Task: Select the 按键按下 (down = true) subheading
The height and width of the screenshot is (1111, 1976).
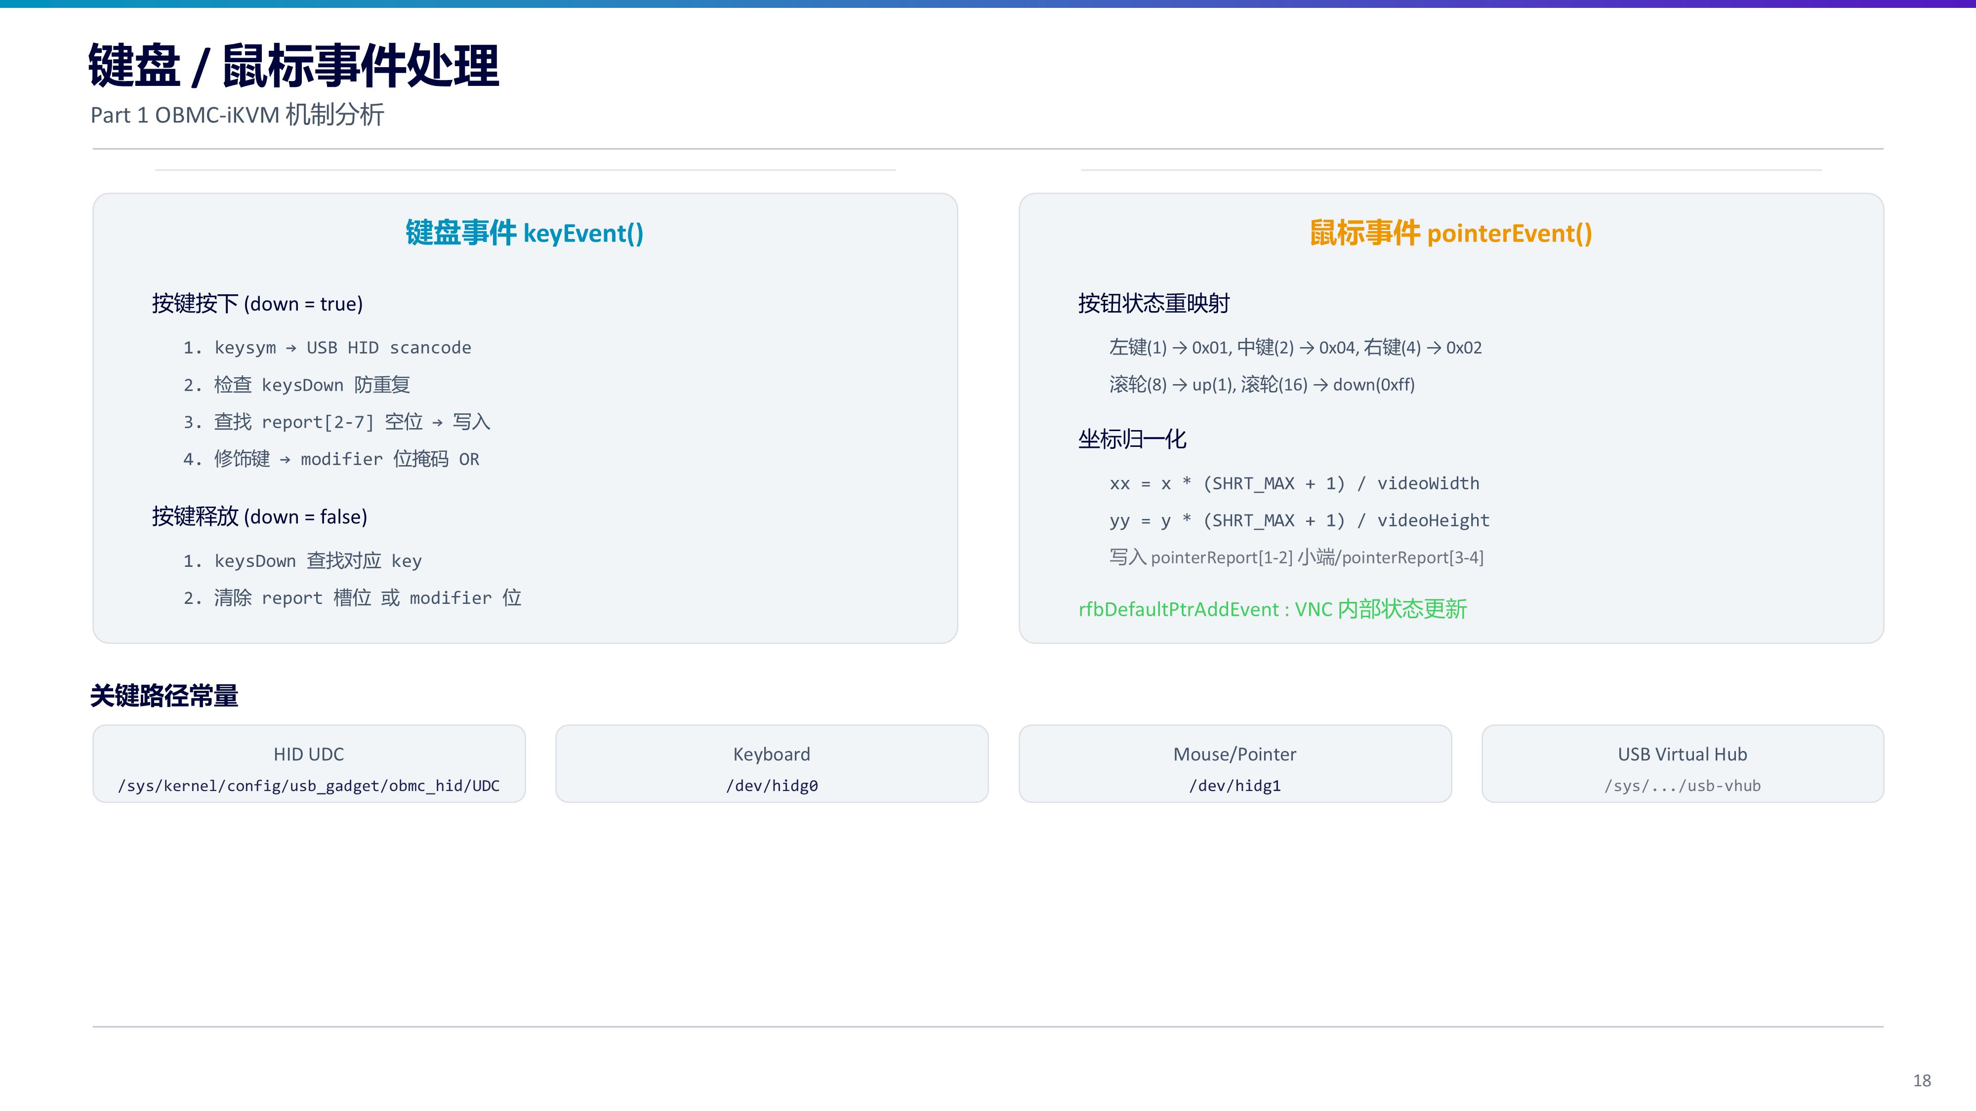Action: (258, 304)
